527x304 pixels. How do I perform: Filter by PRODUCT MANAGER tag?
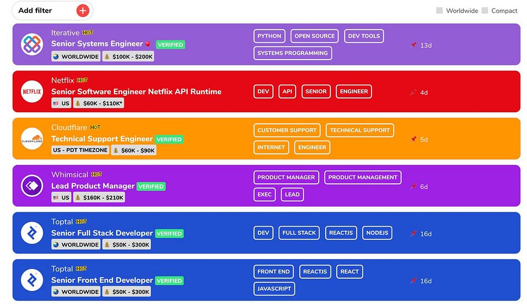tap(286, 178)
